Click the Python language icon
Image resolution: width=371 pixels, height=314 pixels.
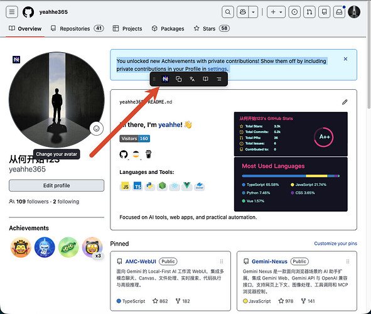click(x=150, y=187)
